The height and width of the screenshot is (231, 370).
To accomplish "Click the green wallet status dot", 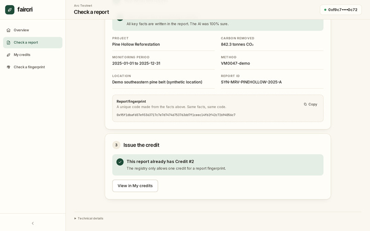I will click(325, 10).
